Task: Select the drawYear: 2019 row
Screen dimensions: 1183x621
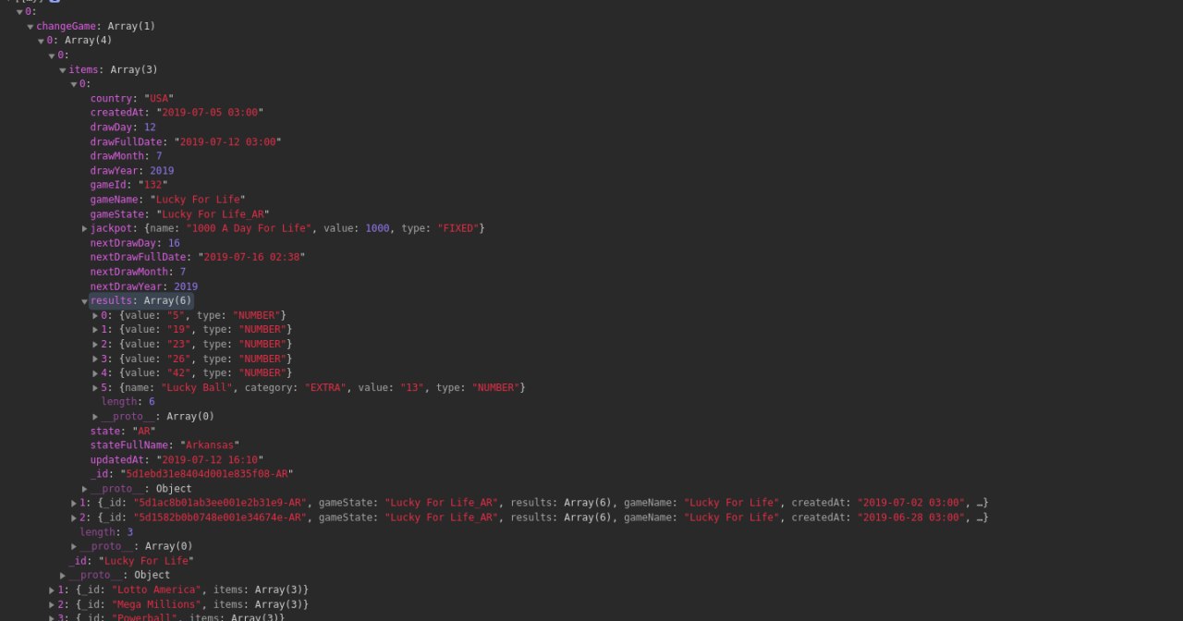Action: (x=132, y=171)
